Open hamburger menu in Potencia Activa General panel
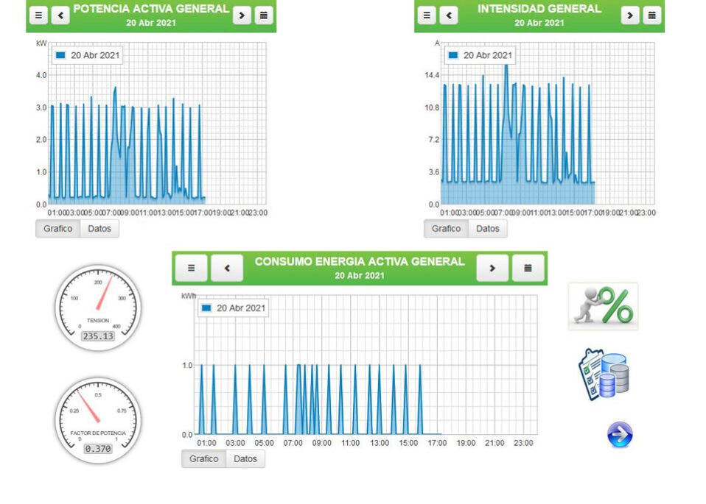 [39, 15]
